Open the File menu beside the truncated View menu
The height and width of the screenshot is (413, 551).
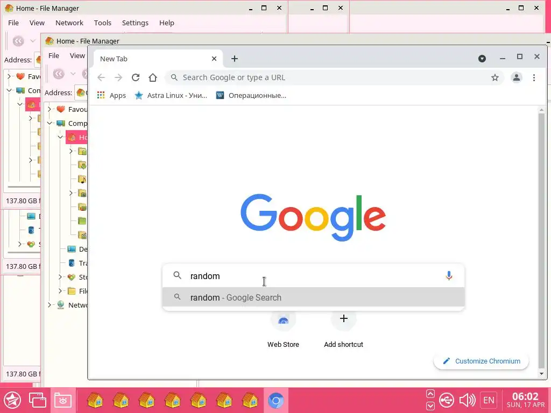54,55
